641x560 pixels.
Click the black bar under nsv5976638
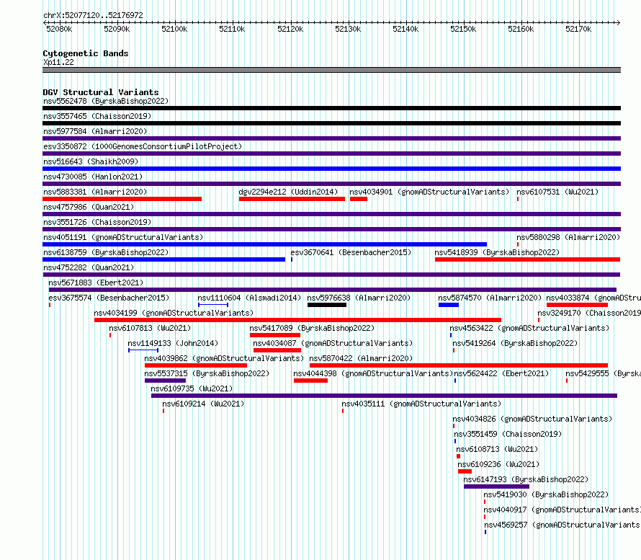pyautogui.click(x=327, y=305)
